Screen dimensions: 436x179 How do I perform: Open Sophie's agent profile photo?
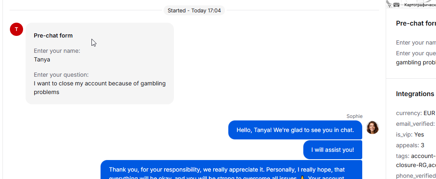(372, 127)
